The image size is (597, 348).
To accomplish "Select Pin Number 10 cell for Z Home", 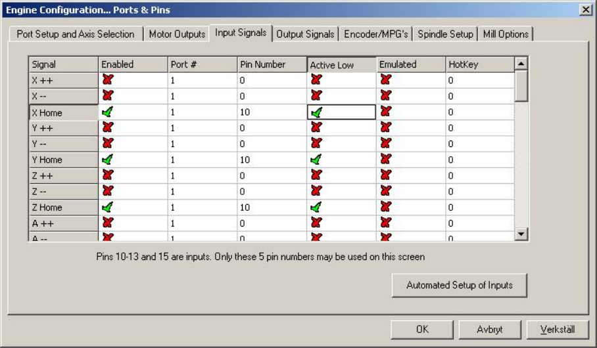I will [x=272, y=207].
